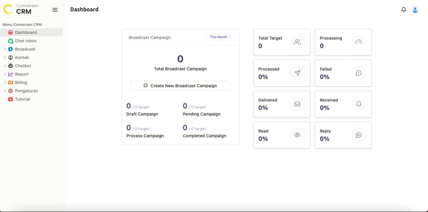428x212 pixels.
Task: Open the This Month dropdown
Action: coord(221,37)
